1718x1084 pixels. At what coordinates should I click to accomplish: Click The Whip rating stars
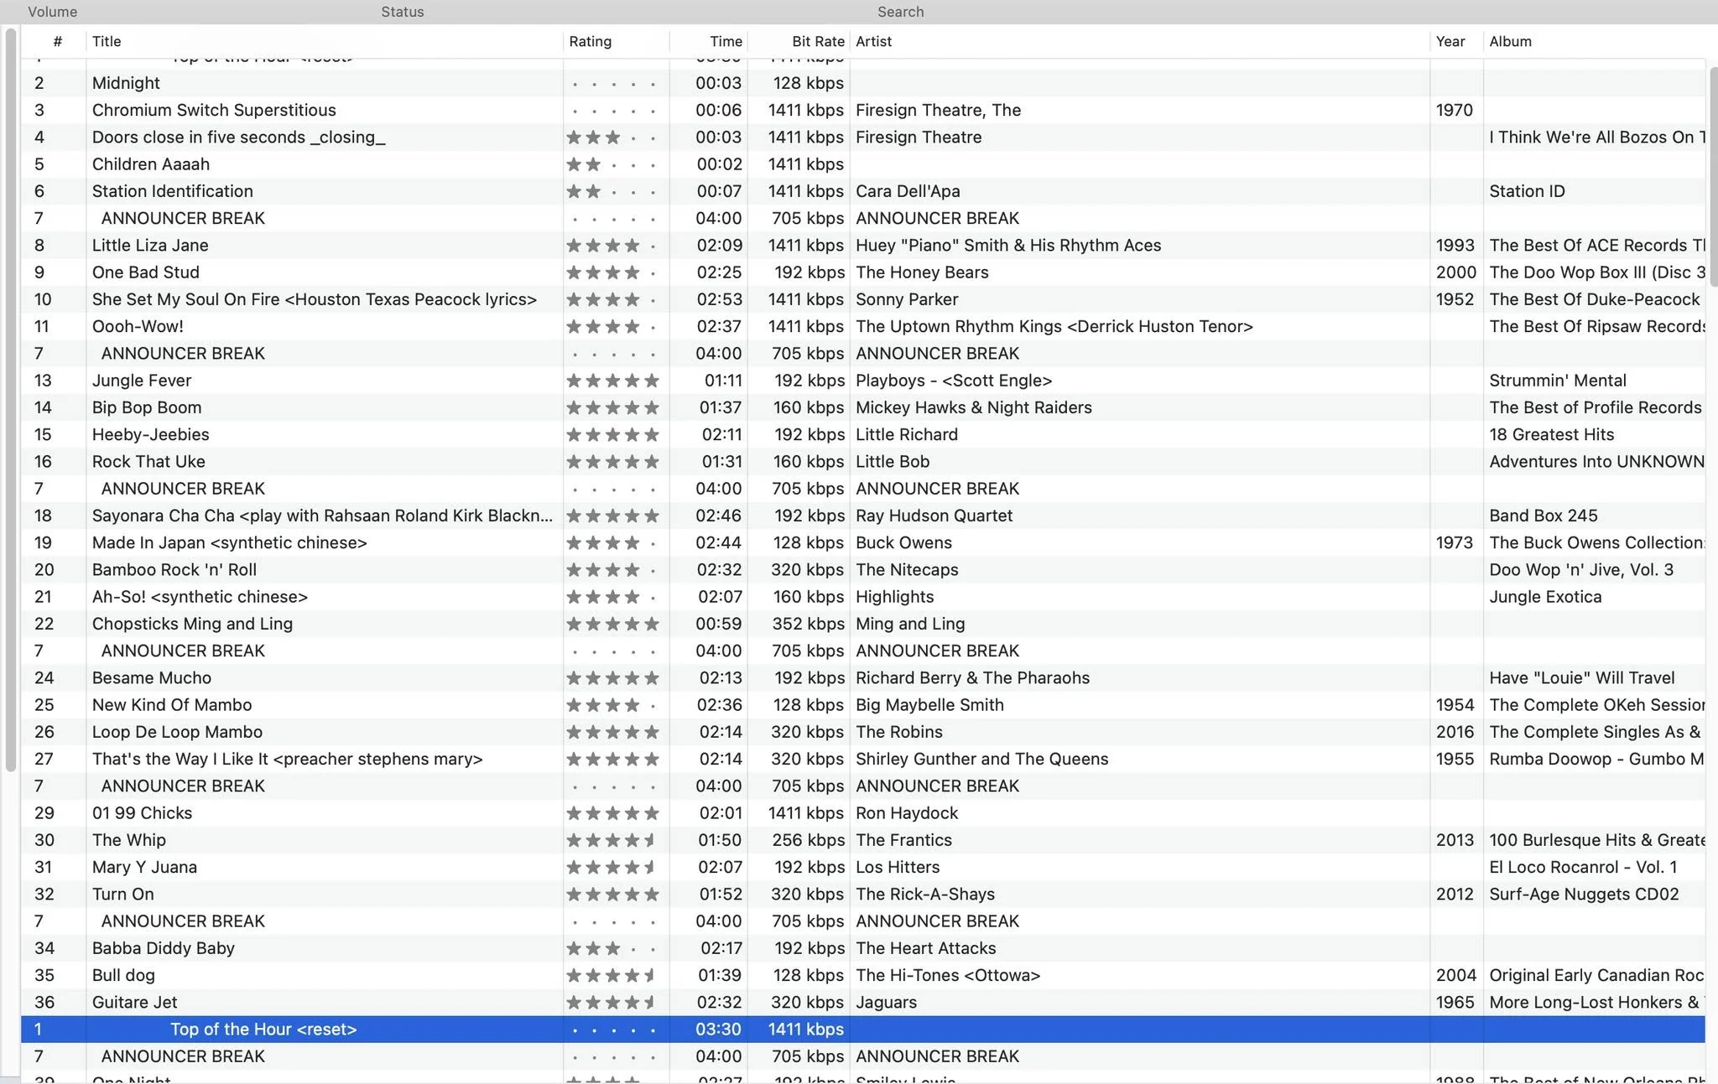tap(612, 840)
